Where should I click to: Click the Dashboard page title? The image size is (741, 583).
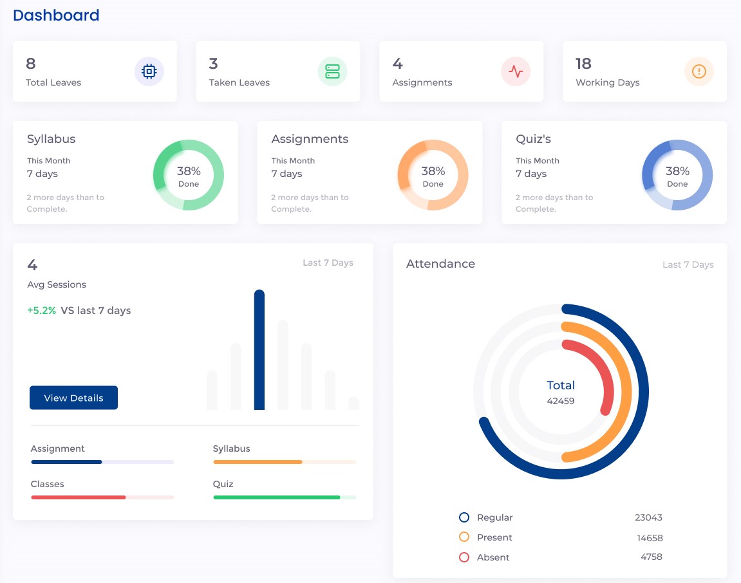click(x=56, y=15)
